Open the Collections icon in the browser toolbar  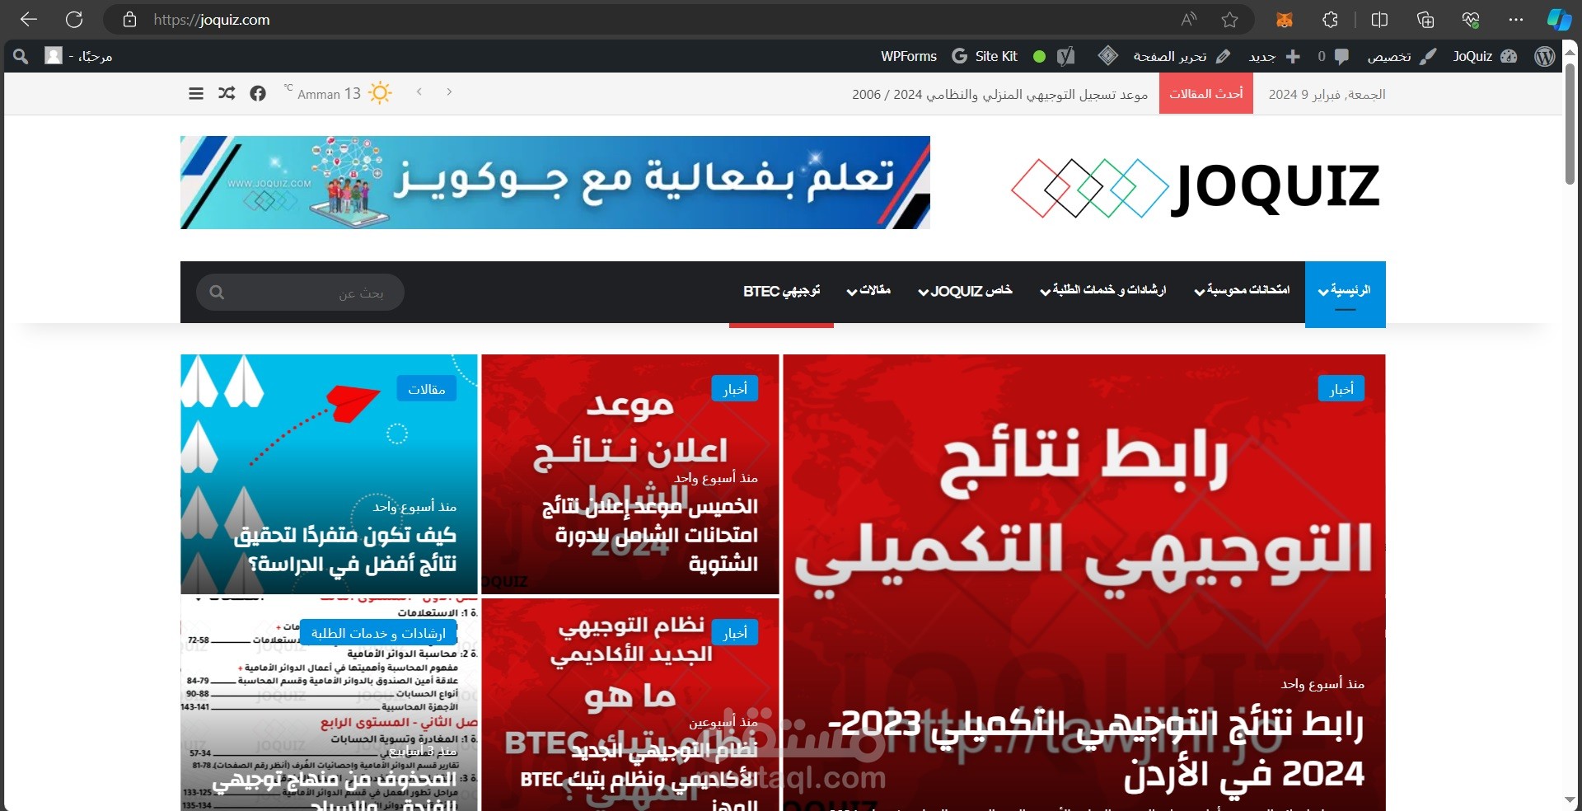1425,20
